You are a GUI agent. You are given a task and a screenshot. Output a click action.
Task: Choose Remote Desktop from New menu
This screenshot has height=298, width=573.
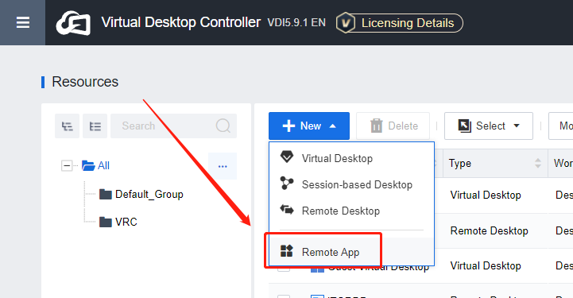pos(351,211)
